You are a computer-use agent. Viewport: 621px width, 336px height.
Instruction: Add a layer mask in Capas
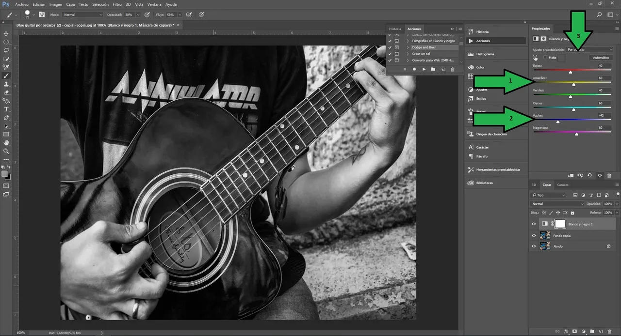tap(574, 332)
